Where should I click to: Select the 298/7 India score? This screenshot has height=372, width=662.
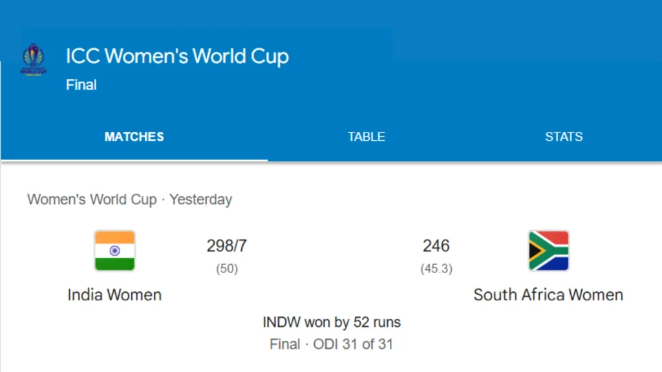coord(226,245)
